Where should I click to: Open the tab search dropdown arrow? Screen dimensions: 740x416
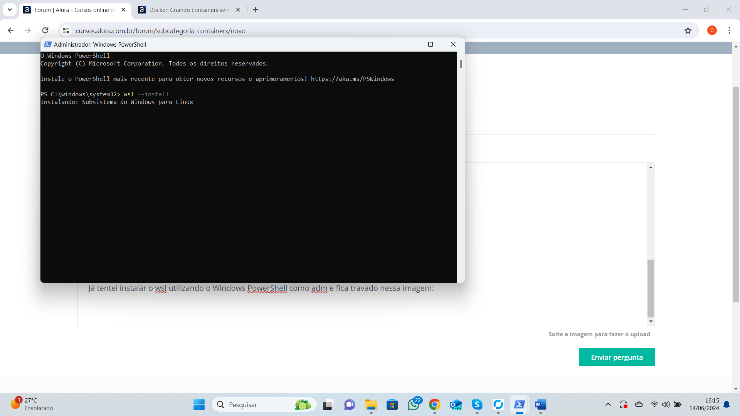coord(10,10)
